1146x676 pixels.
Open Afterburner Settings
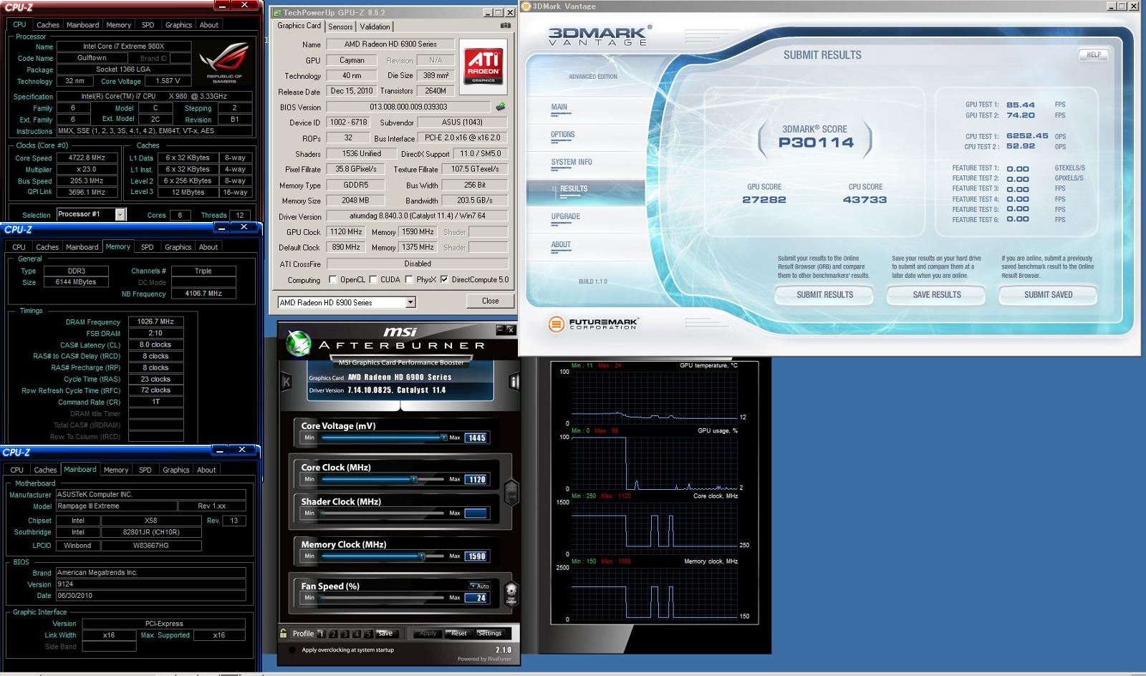pyautogui.click(x=490, y=634)
